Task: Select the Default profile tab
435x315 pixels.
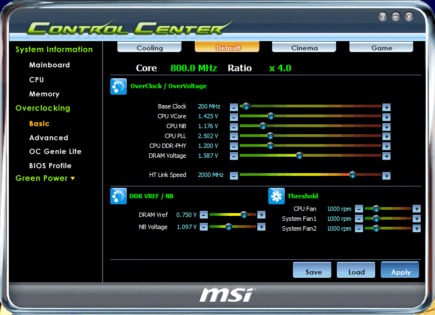Action: coord(227,47)
